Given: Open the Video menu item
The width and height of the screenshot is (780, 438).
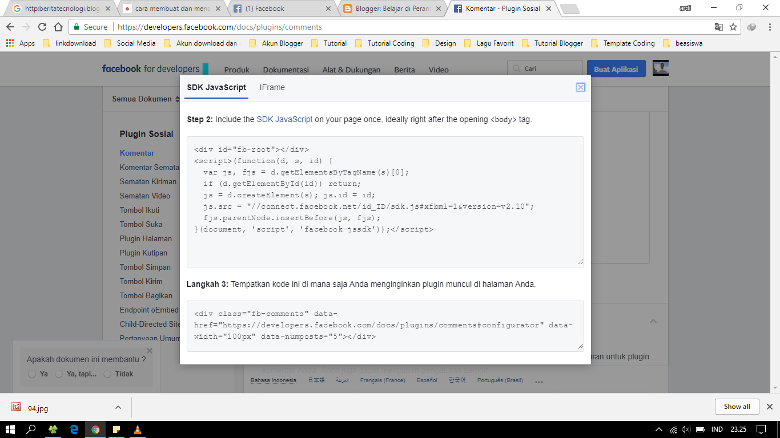Looking at the screenshot, I should point(439,70).
